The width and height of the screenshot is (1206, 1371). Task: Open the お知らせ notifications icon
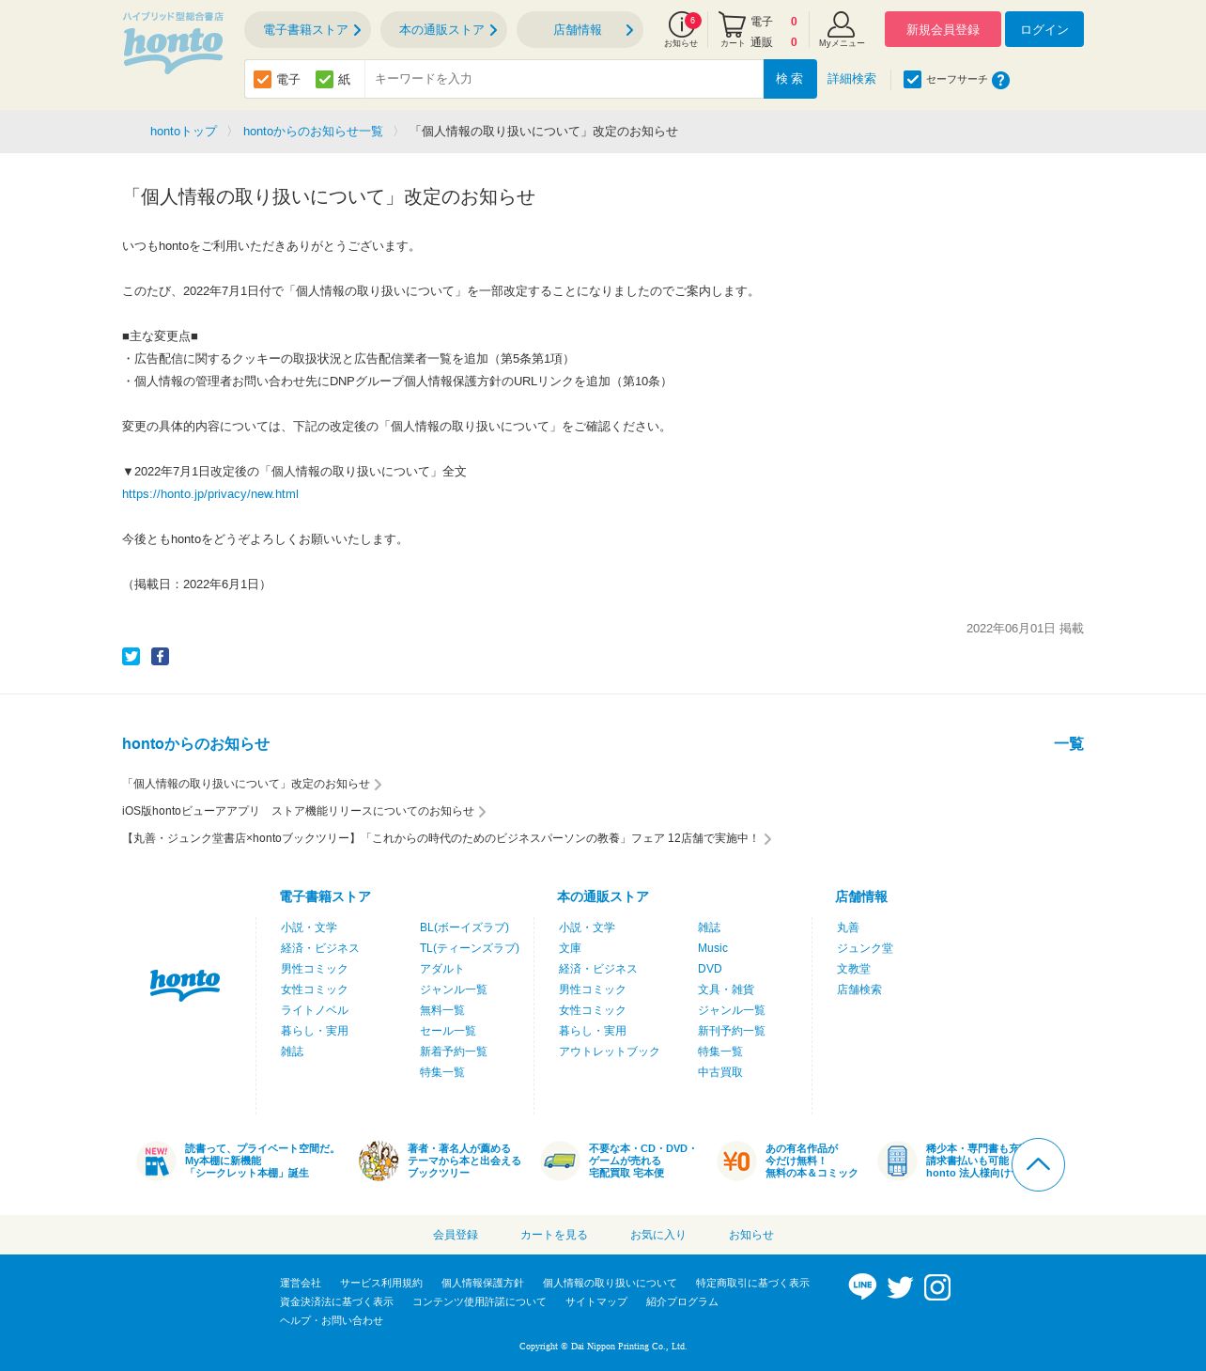[x=681, y=29]
